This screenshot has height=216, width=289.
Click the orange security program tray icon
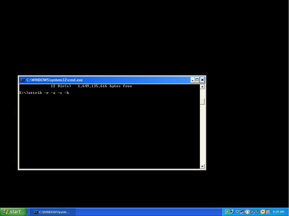click(263, 212)
